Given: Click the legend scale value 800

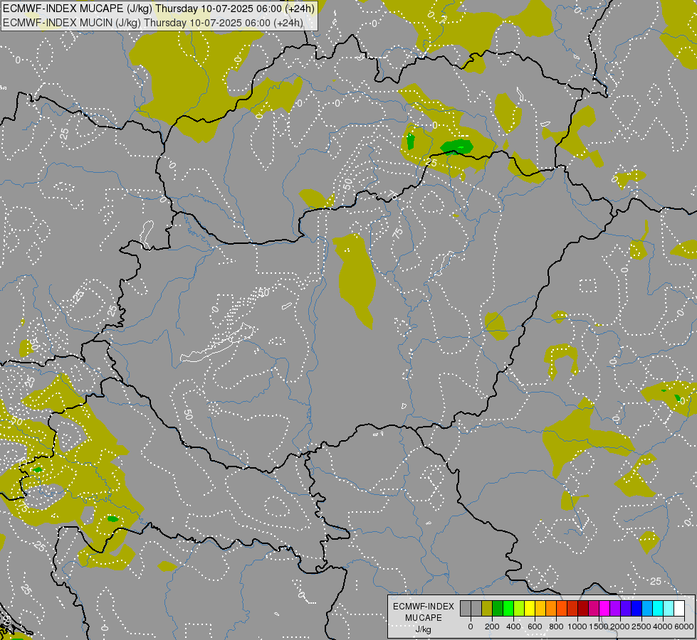Looking at the screenshot, I should pos(556,626).
